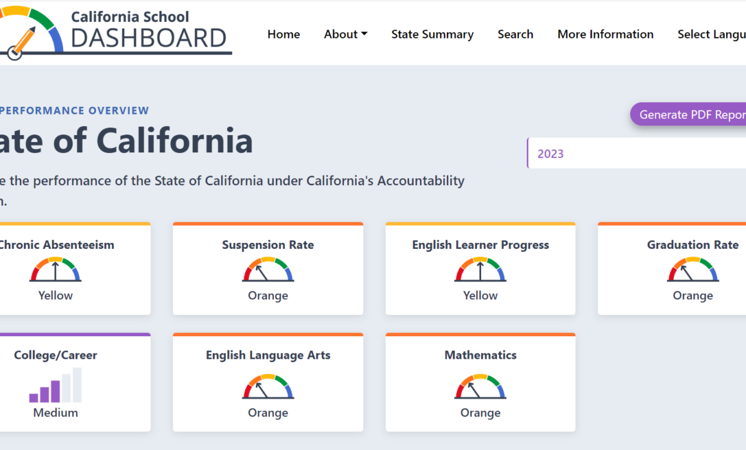Image resolution: width=746 pixels, height=450 pixels.
Task: Click the College/Career bar chart icon
Action: pyautogui.click(x=55, y=385)
